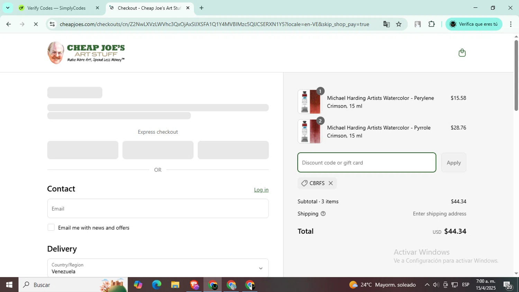Open the Windows Start menu
Viewport: 519px width, 292px height.
(9, 285)
